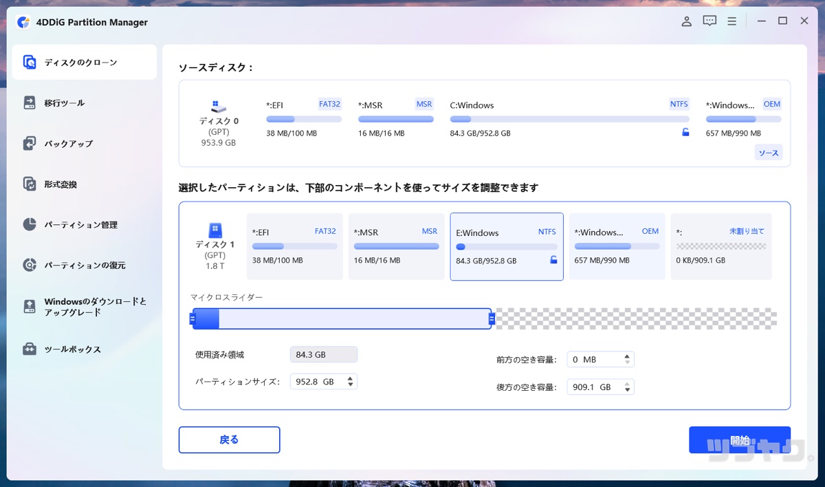The image size is (825, 487).
Task: Click the lock icon on E:Windows
Action: (553, 259)
